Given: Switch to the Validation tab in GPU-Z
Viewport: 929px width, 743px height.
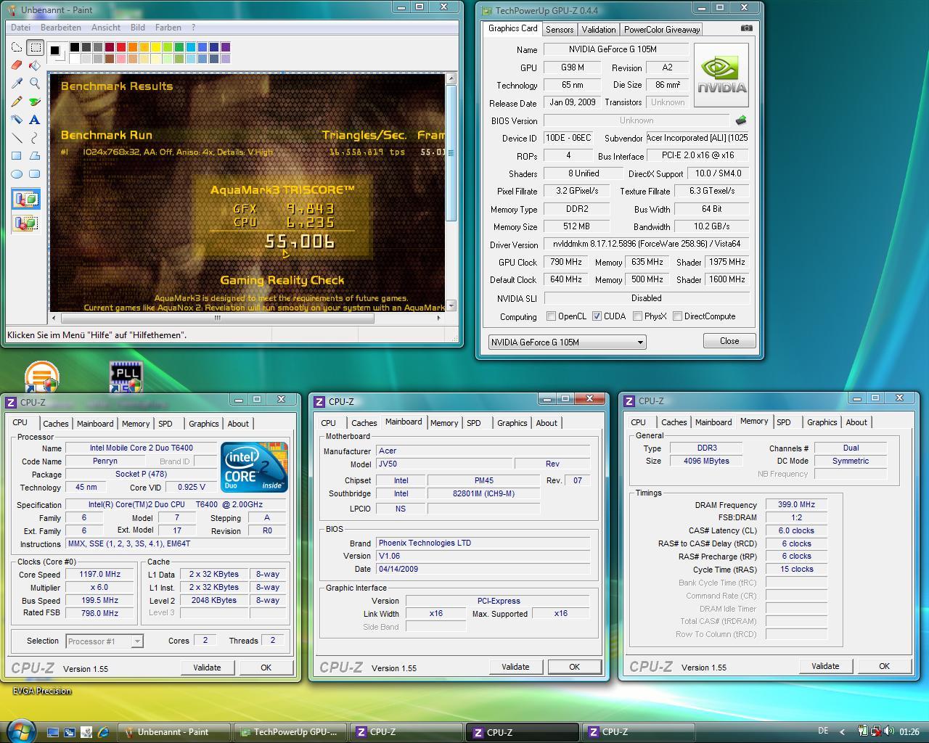Looking at the screenshot, I should (599, 30).
